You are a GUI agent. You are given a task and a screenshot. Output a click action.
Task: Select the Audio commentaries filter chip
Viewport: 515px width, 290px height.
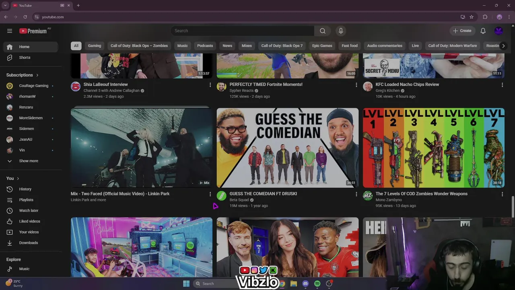point(385,46)
